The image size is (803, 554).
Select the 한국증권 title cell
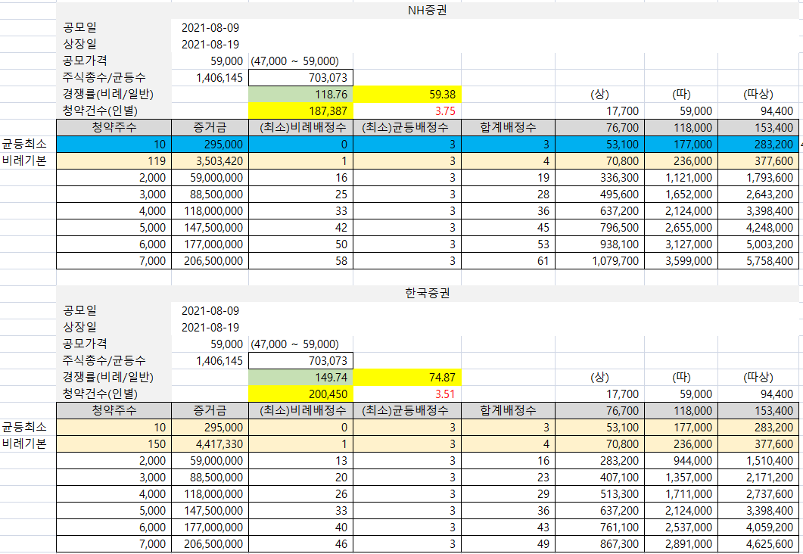(427, 294)
